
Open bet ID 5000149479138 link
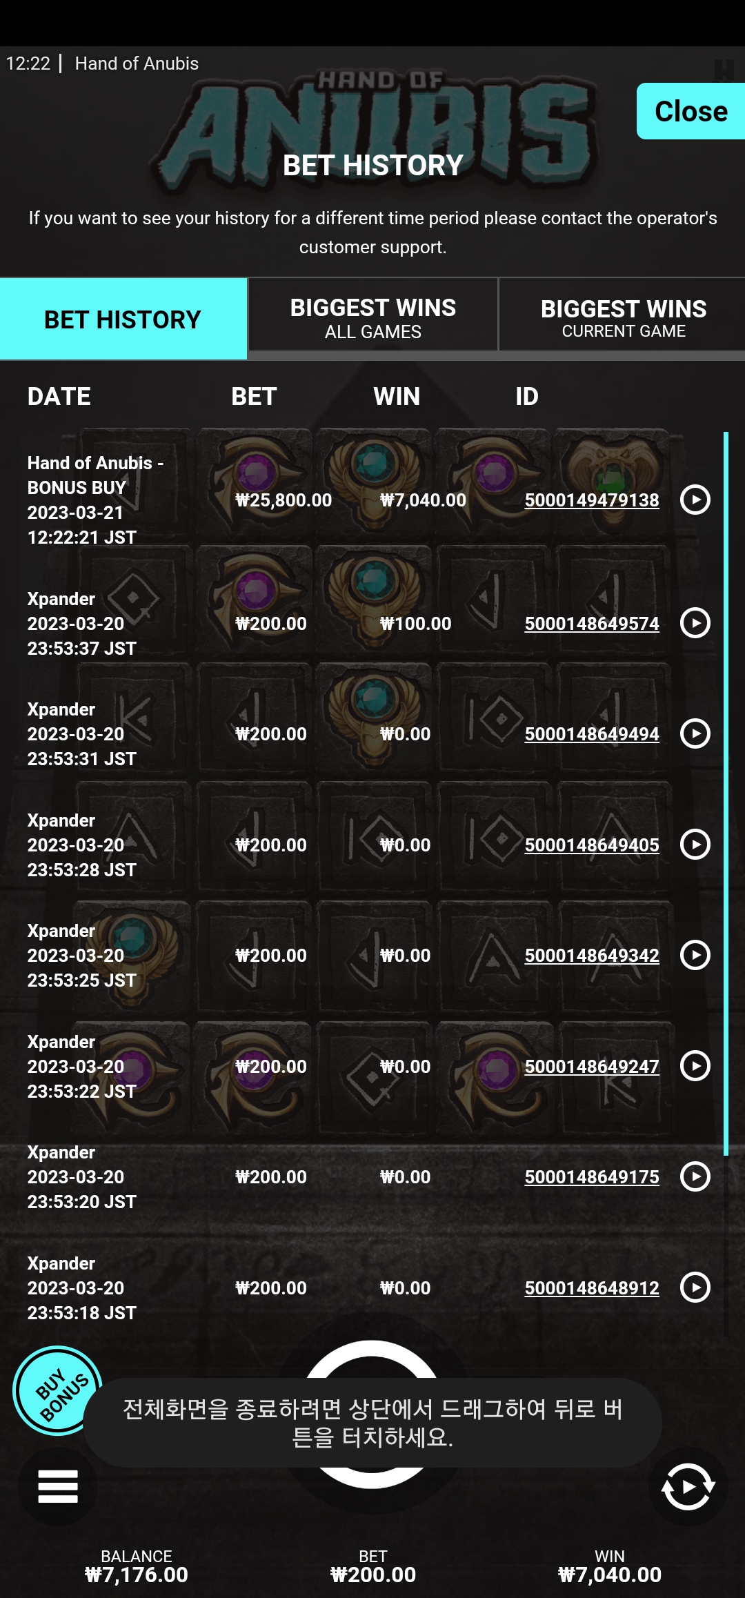[592, 500]
